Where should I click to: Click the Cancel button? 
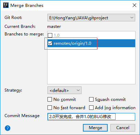(123, 128)
